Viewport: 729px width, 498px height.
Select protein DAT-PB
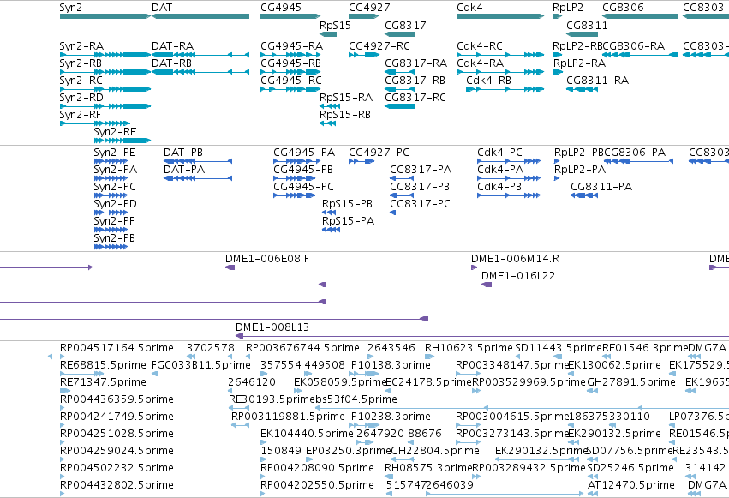[198, 161]
